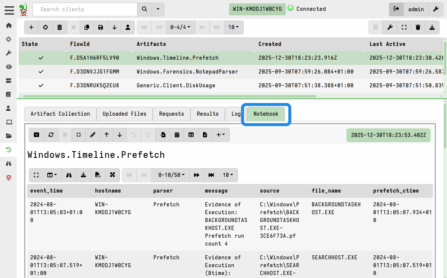Move the notebook cell up
447x278 pixels.
[x=106, y=135]
